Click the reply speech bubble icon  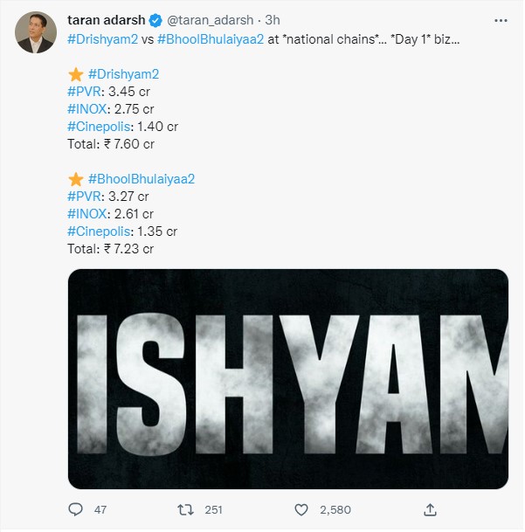click(75, 509)
